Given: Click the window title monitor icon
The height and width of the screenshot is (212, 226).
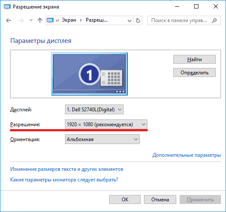Looking at the screenshot, I should pos(7,7).
